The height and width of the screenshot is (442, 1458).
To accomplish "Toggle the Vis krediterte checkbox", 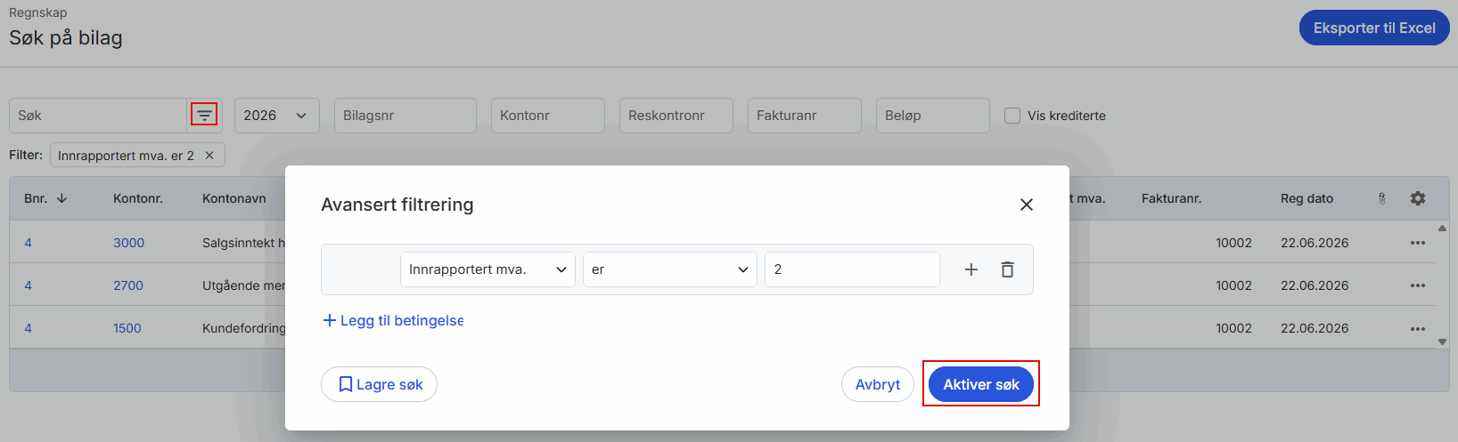I will [x=1012, y=116].
